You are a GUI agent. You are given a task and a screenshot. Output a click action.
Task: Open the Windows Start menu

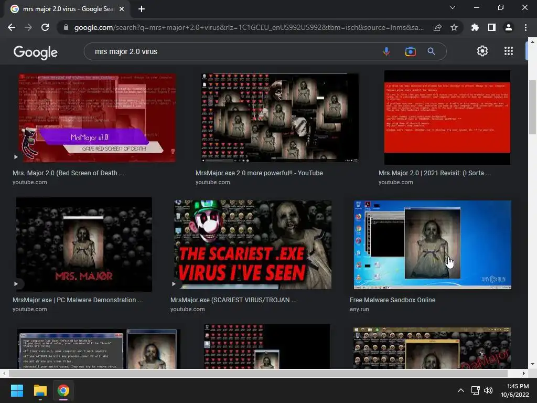pos(17,390)
